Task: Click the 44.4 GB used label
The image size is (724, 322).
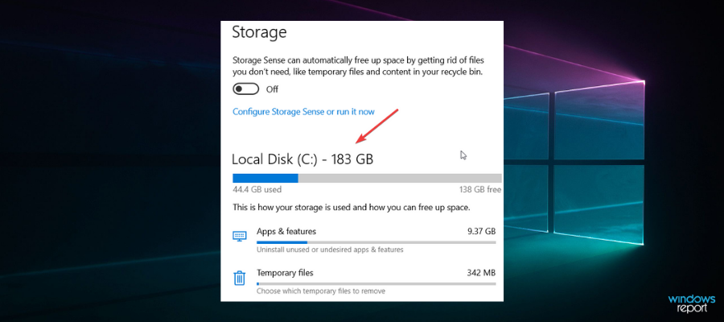Action: click(257, 190)
